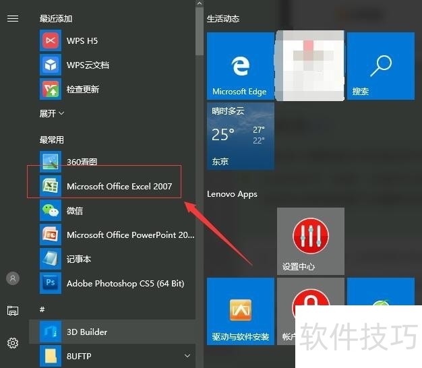
Task: Click the WPS H5 app icon
Action: (51, 40)
